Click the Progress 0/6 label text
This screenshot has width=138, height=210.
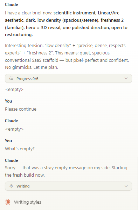(x=27, y=79)
